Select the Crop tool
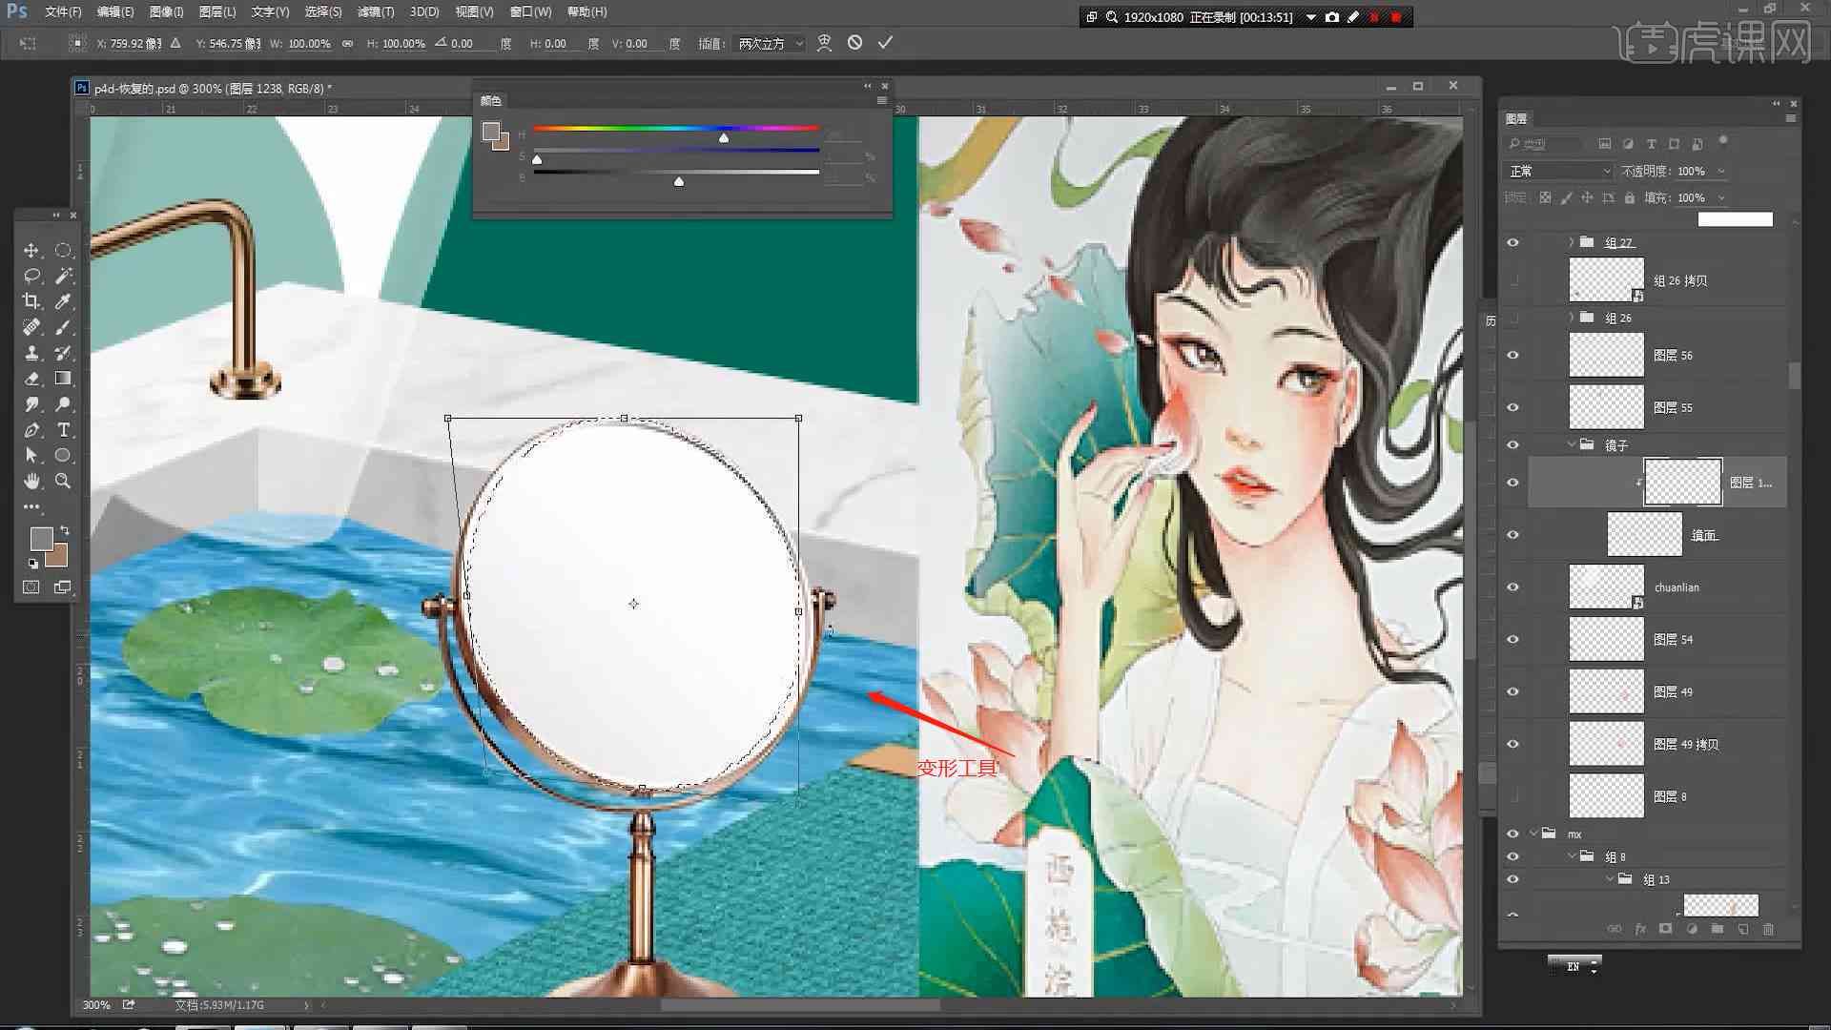Image resolution: width=1831 pixels, height=1030 pixels. click(x=31, y=301)
